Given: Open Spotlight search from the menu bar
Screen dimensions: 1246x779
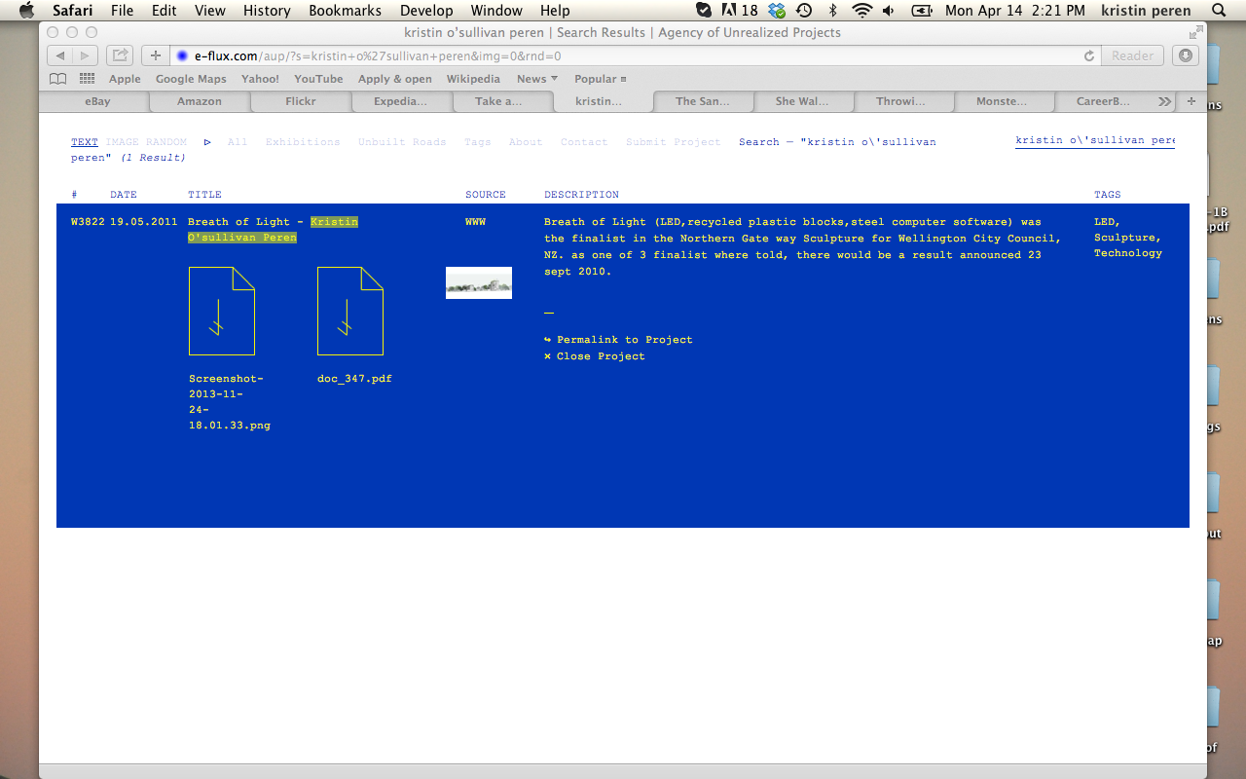Looking at the screenshot, I should coord(1217,11).
